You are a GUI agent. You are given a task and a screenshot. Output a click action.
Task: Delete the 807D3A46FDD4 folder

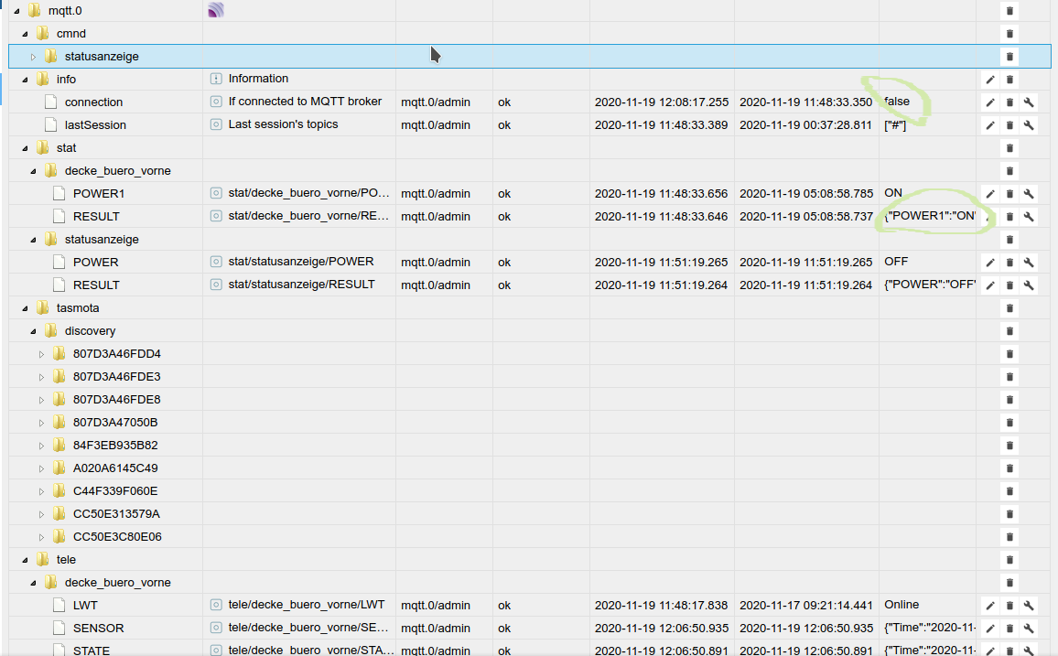[1009, 354]
